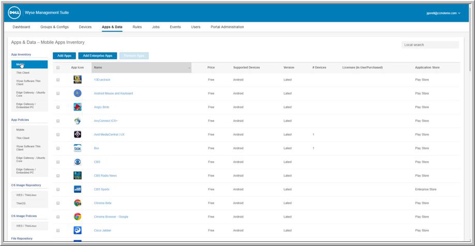Click the Android Mouse and Keyboard app icon

78,93
